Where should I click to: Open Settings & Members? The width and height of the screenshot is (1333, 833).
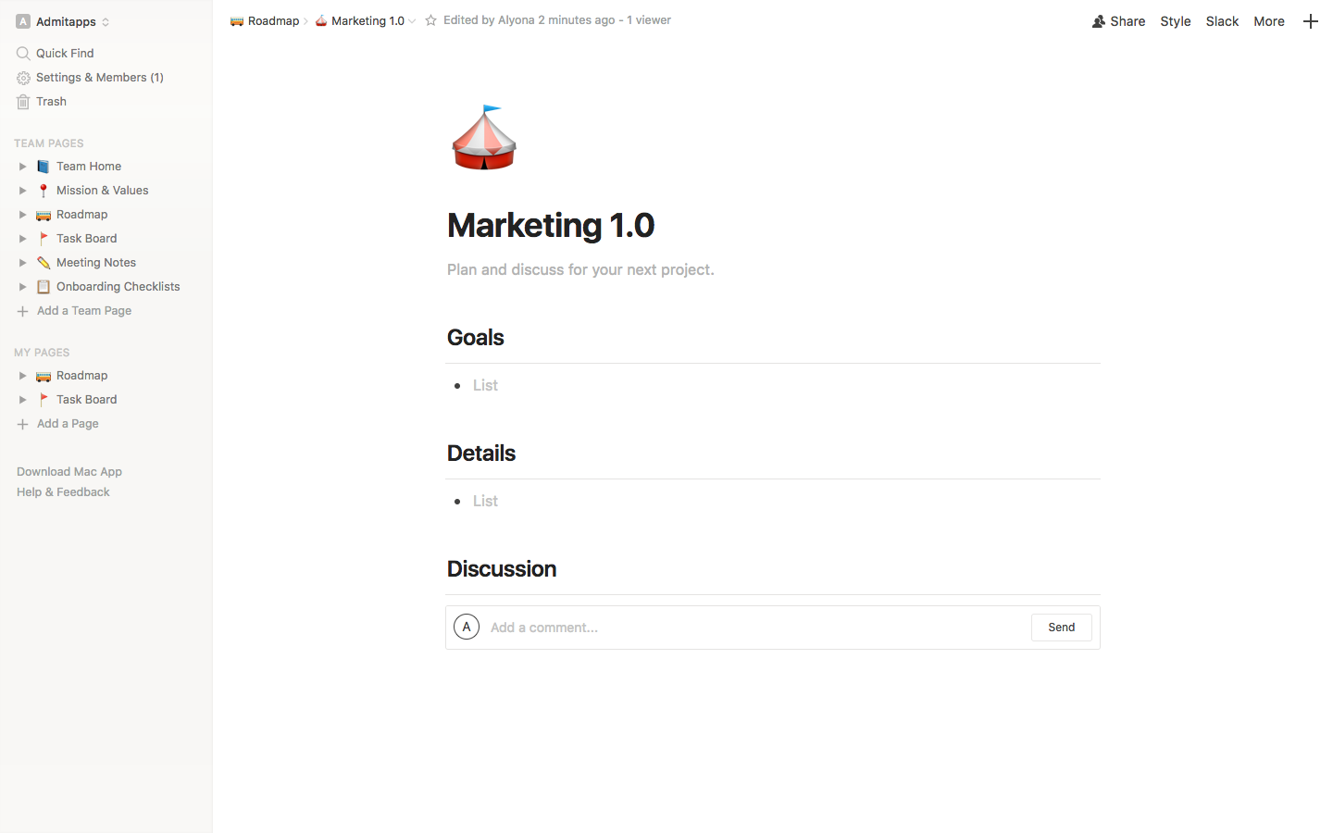[x=99, y=78]
